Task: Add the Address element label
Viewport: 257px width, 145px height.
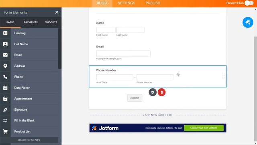Action: point(20,66)
